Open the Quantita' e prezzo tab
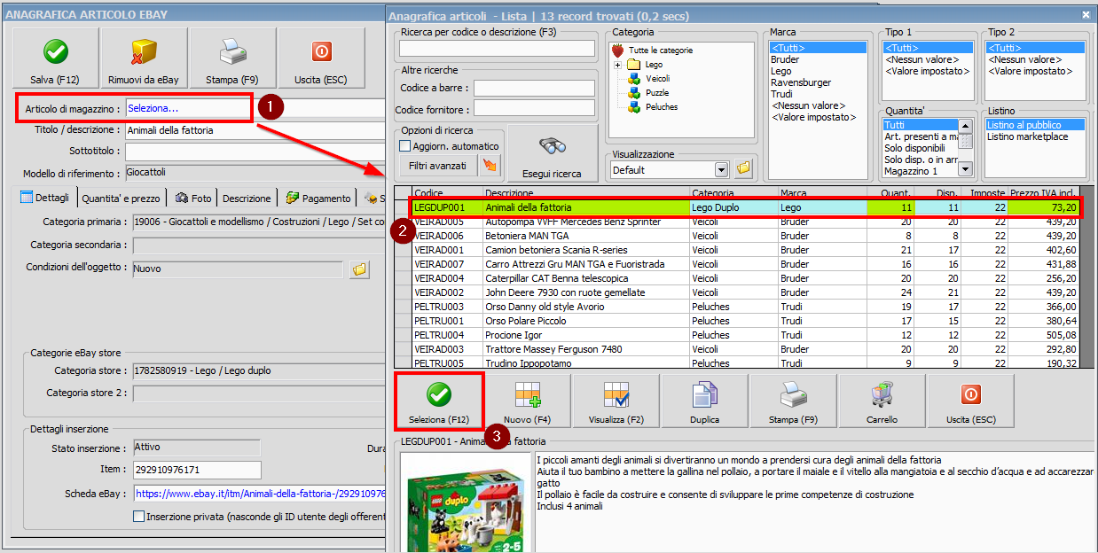1098x553 pixels. coord(122,198)
